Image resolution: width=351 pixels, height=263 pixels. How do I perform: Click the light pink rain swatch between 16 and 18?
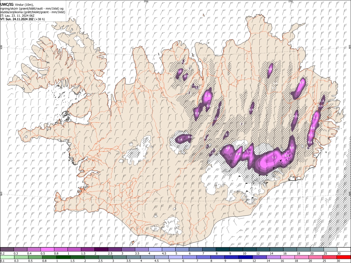287,257
